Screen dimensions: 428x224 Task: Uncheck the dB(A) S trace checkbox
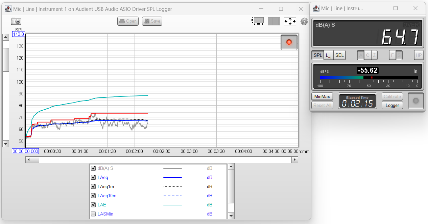tap(93, 168)
